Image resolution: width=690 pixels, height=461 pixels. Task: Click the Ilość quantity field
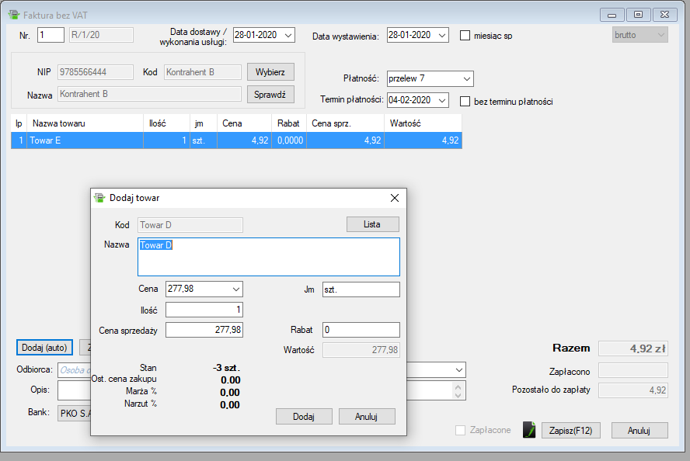coord(204,310)
